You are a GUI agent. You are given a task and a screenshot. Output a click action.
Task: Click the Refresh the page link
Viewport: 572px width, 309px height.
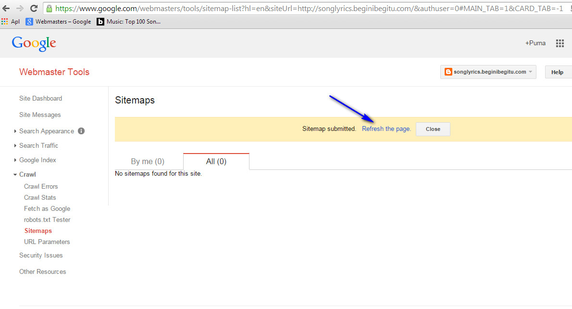[386, 129]
